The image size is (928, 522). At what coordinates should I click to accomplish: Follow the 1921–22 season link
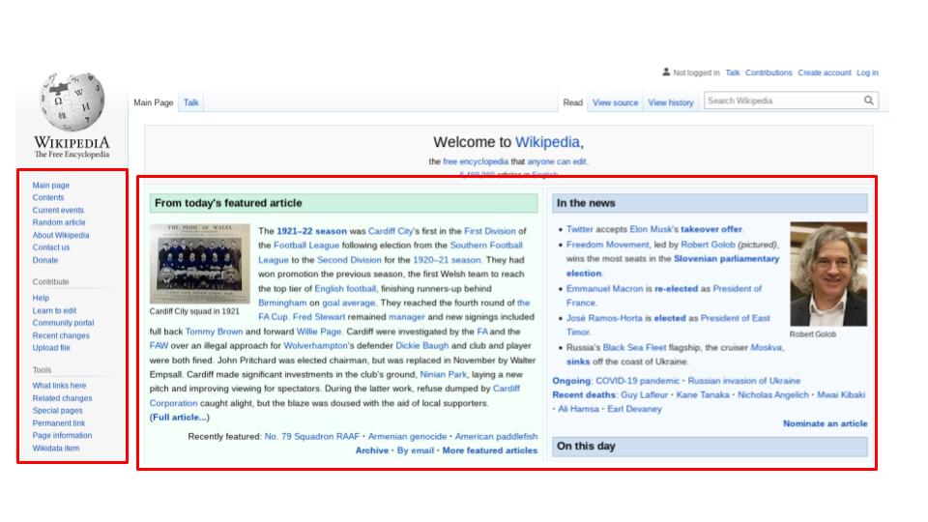(311, 231)
